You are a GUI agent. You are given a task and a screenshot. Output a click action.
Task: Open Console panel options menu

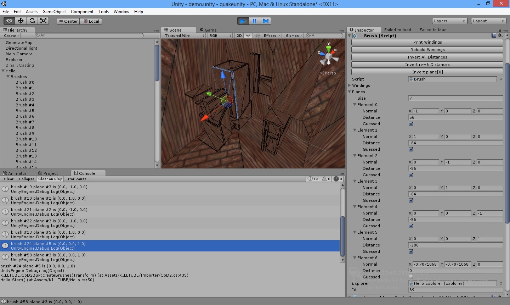(x=341, y=174)
